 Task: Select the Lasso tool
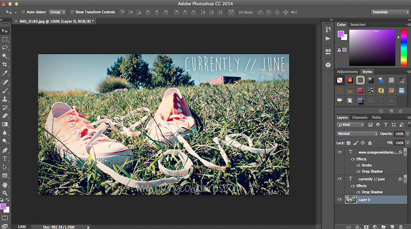click(5, 47)
